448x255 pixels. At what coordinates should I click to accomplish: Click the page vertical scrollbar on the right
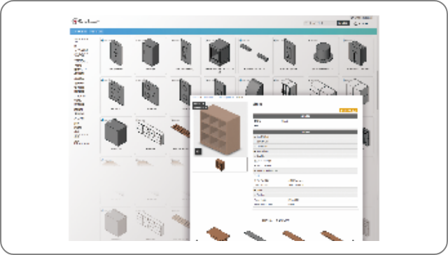[378, 90]
